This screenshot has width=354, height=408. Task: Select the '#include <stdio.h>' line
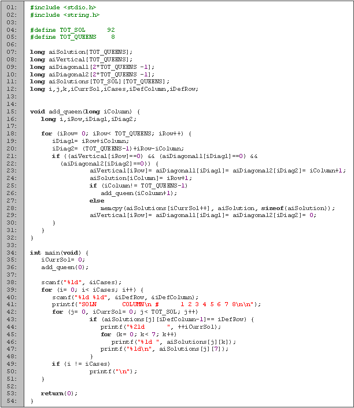pos(63,8)
